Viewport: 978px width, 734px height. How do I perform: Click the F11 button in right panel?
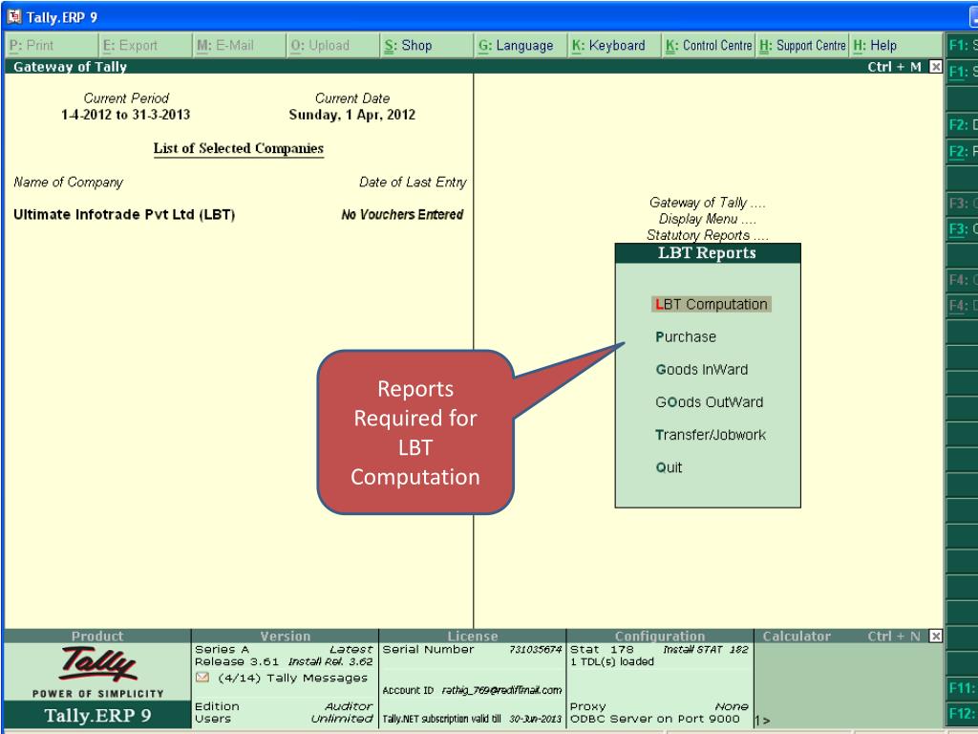point(962,688)
